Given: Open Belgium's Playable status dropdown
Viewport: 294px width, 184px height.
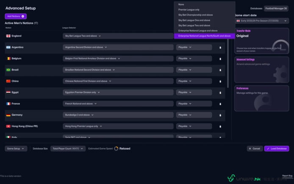Looking at the screenshot, I should (x=194, y=59).
